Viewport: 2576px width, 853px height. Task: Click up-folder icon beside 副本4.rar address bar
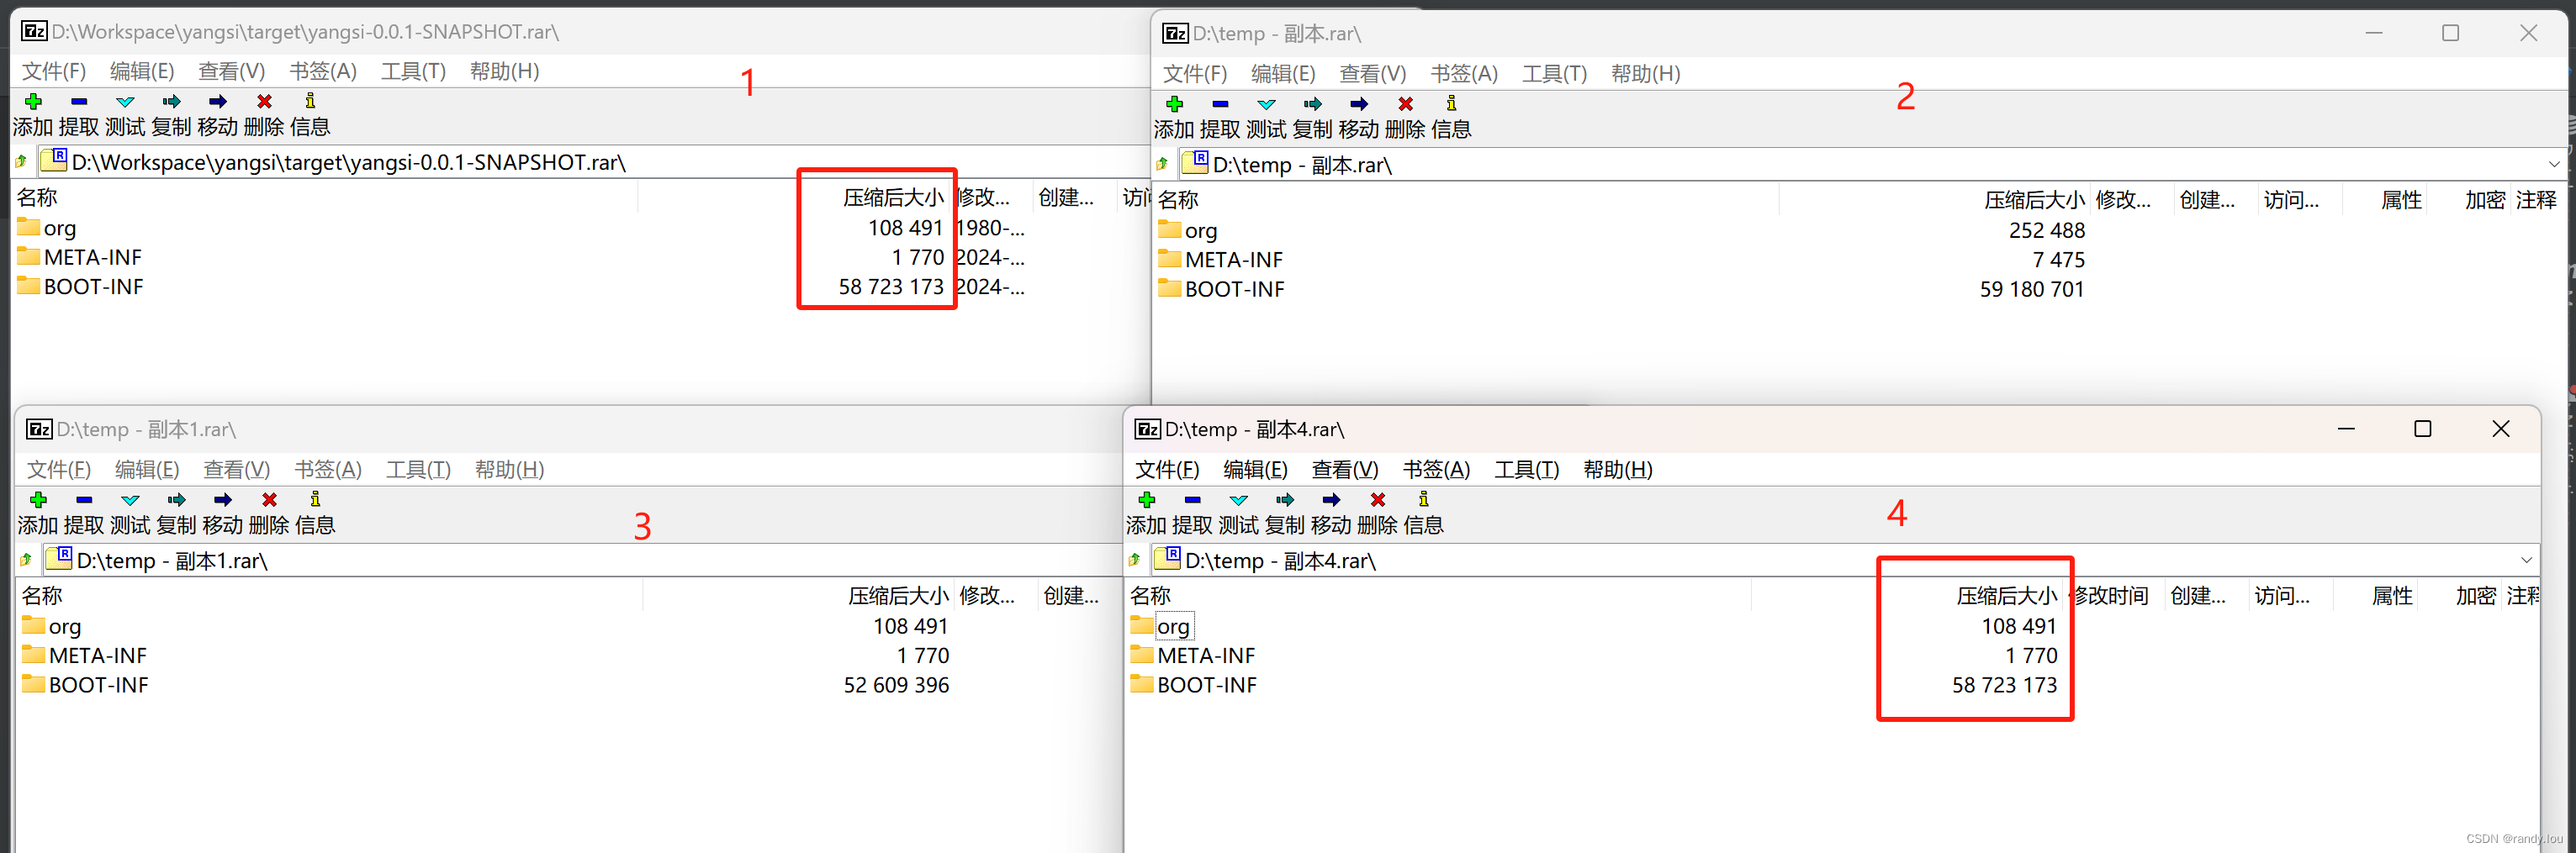point(1134,561)
